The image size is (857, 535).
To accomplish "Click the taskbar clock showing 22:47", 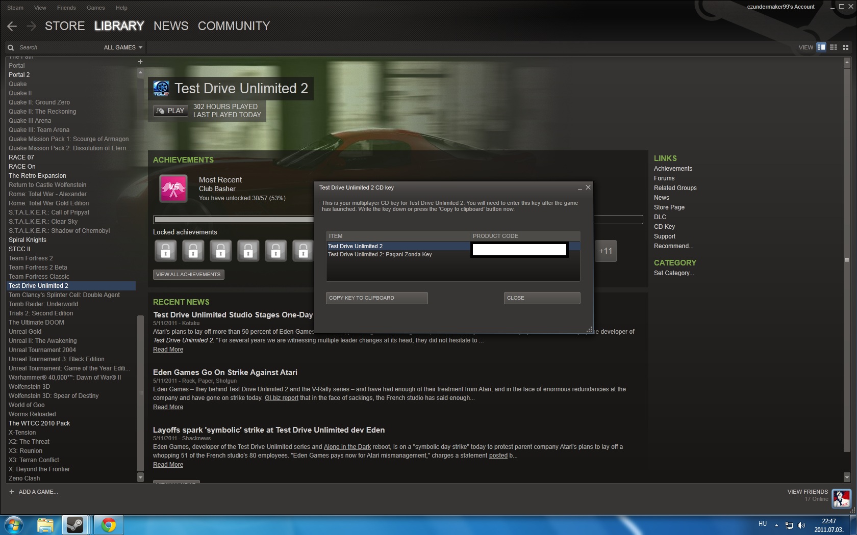I will (x=829, y=525).
